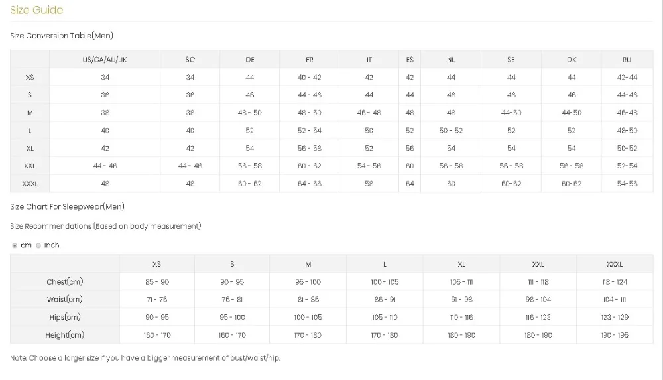Click the M column header in sleepwear chart
663x380 pixels.
[308, 264]
